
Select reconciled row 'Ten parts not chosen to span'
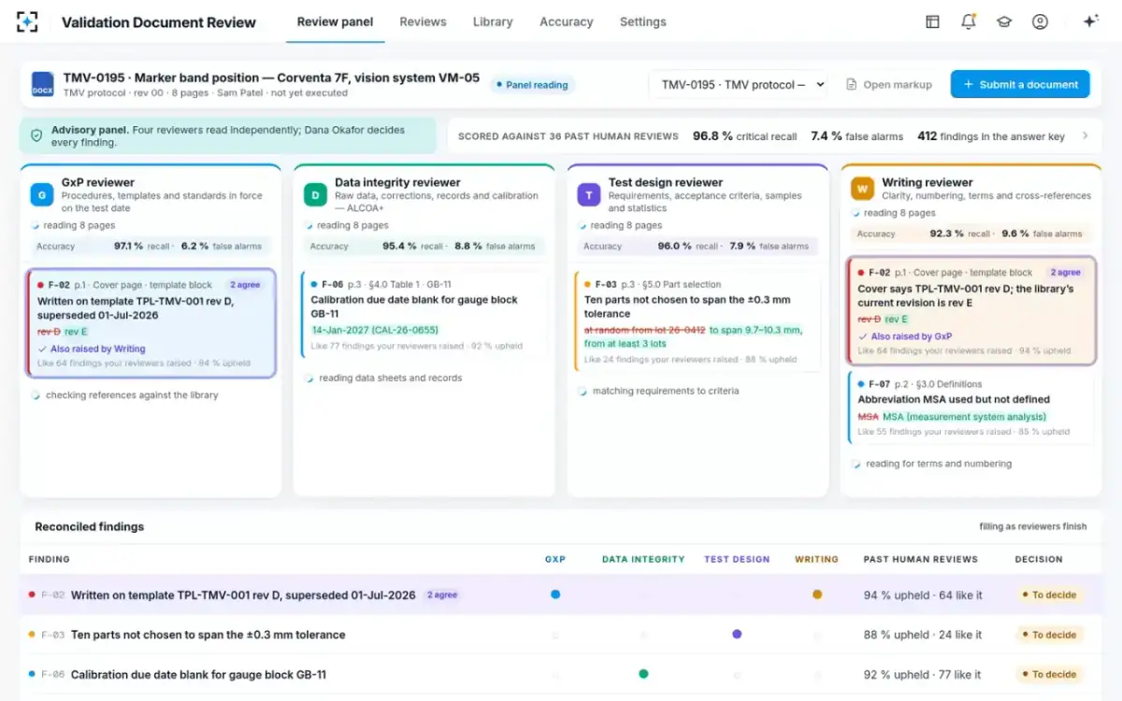(x=561, y=635)
